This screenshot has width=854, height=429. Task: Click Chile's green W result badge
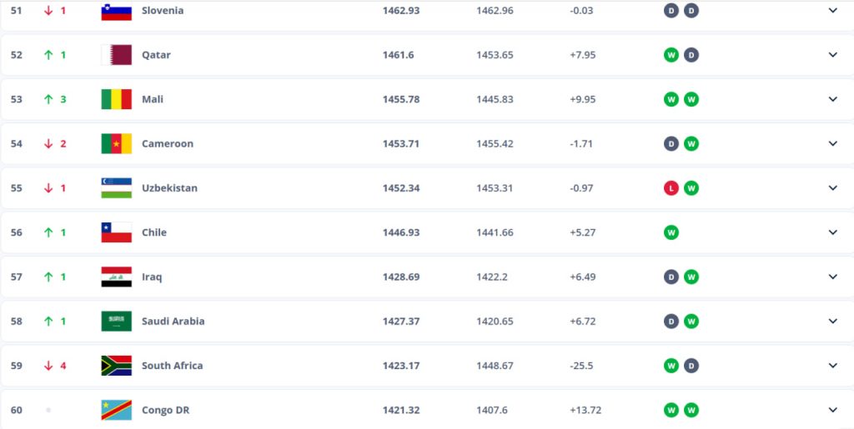tap(671, 232)
